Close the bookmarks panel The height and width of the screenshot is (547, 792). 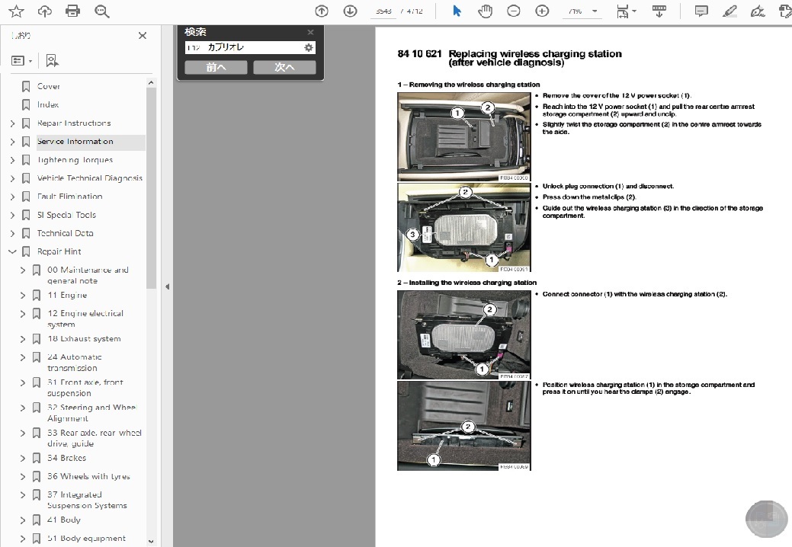click(143, 35)
